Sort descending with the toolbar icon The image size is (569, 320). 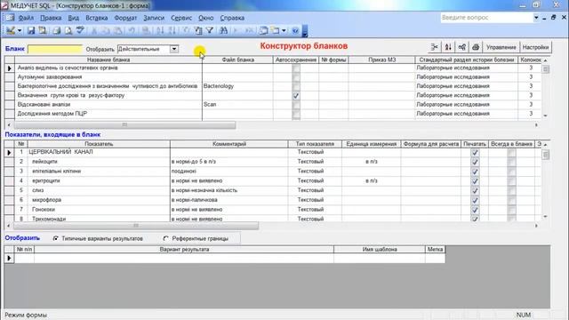coord(172,31)
